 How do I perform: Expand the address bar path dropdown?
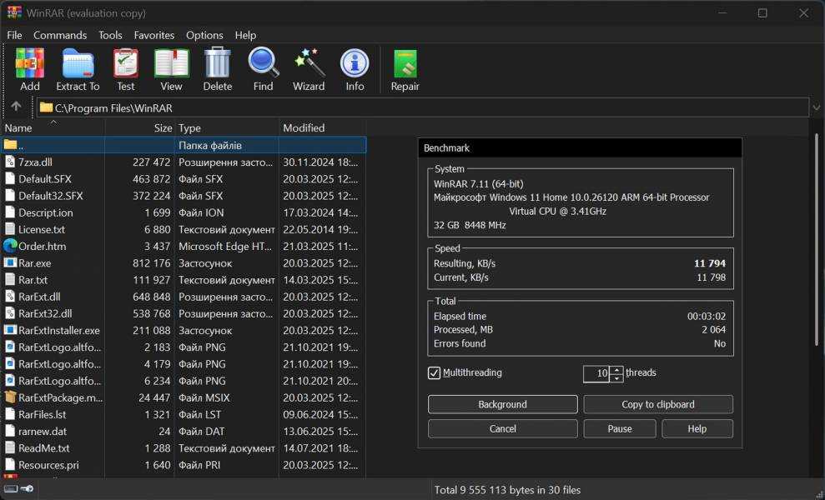[x=816, y=107]
